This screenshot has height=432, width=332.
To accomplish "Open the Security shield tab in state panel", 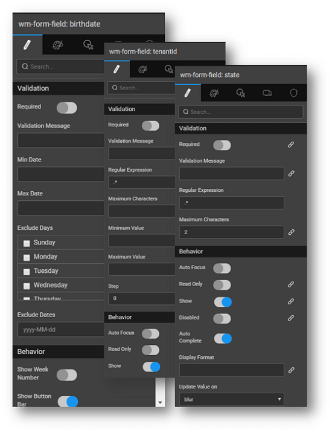I will [x=293, y=93].
